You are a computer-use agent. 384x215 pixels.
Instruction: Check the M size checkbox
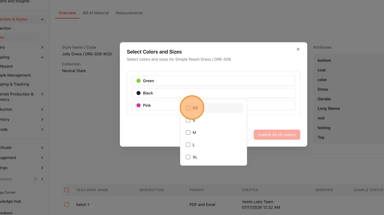(x=188, y=132)
